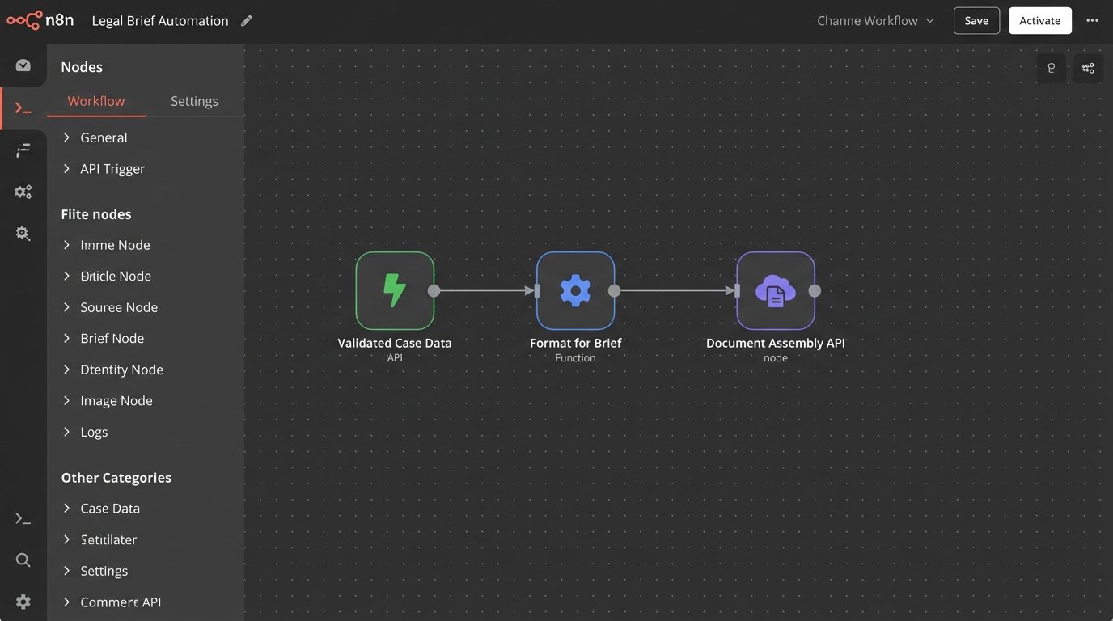Image resolution: width=1113 pixels, height=621 pixels.
Task: Select the Document Assembly API cloud node
Action: coord(775,290)
